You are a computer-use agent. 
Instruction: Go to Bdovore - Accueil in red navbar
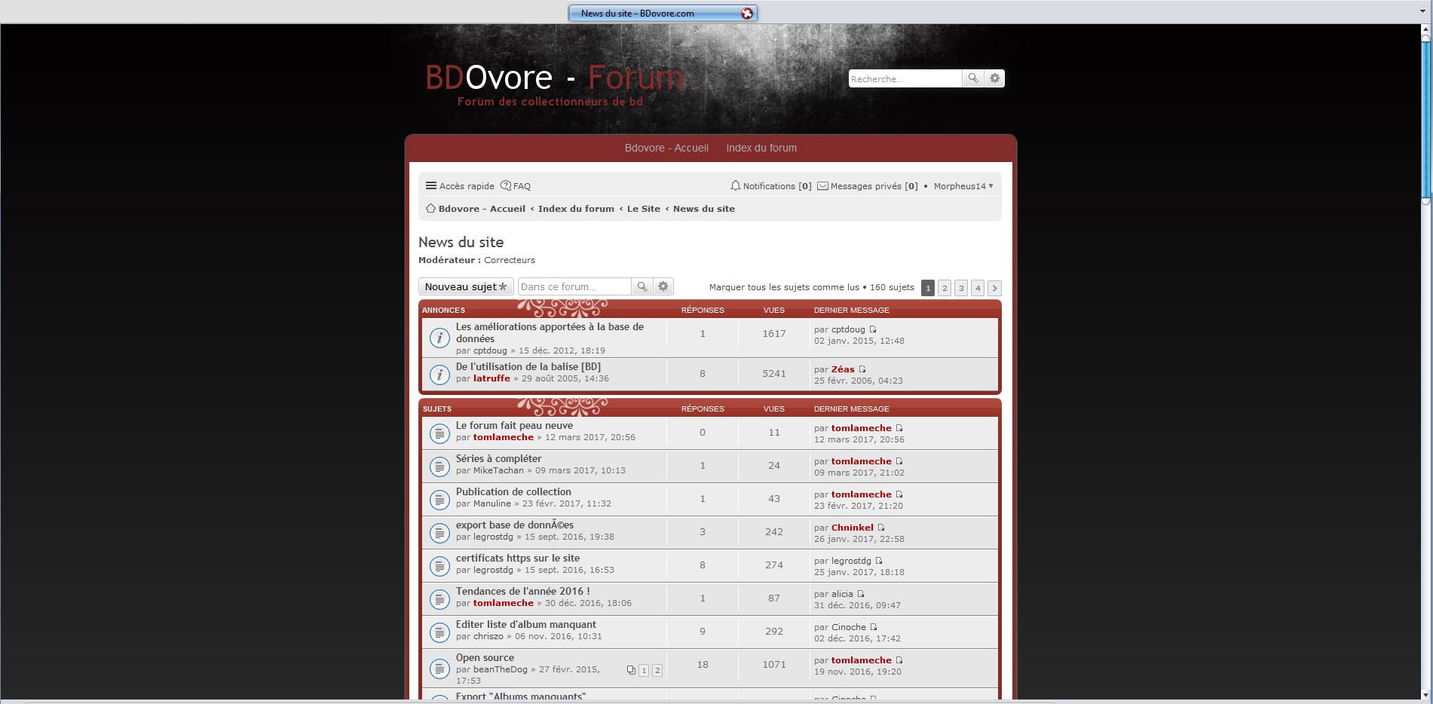(x=666, y=148)
